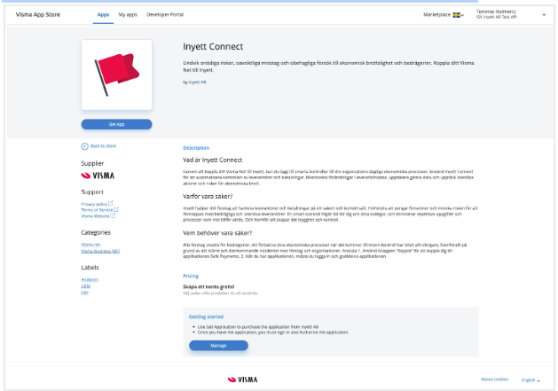558x391 pixels.
Task: Click the Inyett Connect app title
Action: click(x=213, y=47)
